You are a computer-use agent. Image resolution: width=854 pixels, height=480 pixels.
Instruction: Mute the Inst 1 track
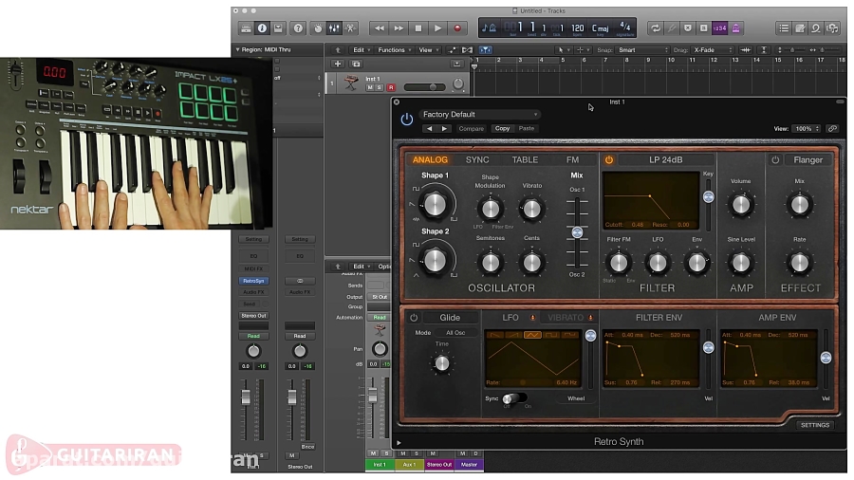coord(370,87)
